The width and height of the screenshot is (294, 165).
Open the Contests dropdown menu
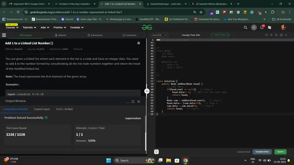[77, 28]
